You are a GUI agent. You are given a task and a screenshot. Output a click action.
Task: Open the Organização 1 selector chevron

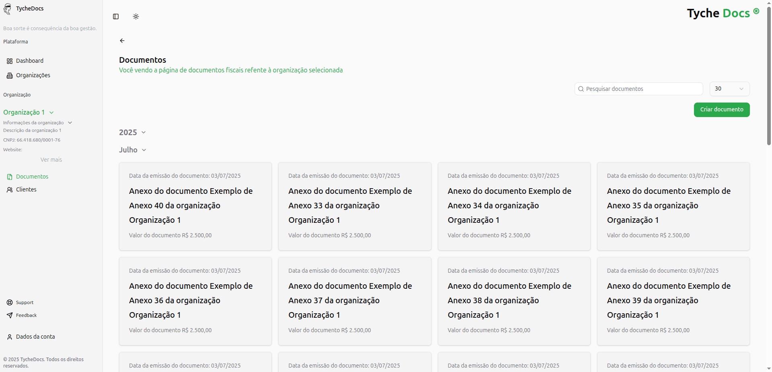(51, 113)
